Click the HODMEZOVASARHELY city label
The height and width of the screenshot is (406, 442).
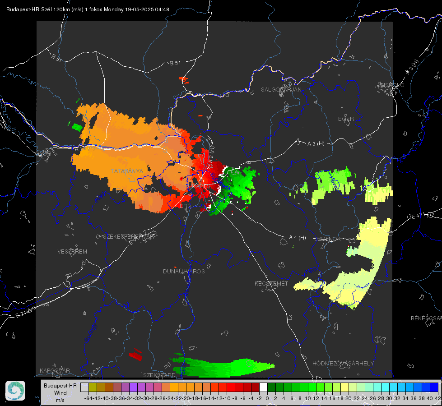[x=343, y=364]
